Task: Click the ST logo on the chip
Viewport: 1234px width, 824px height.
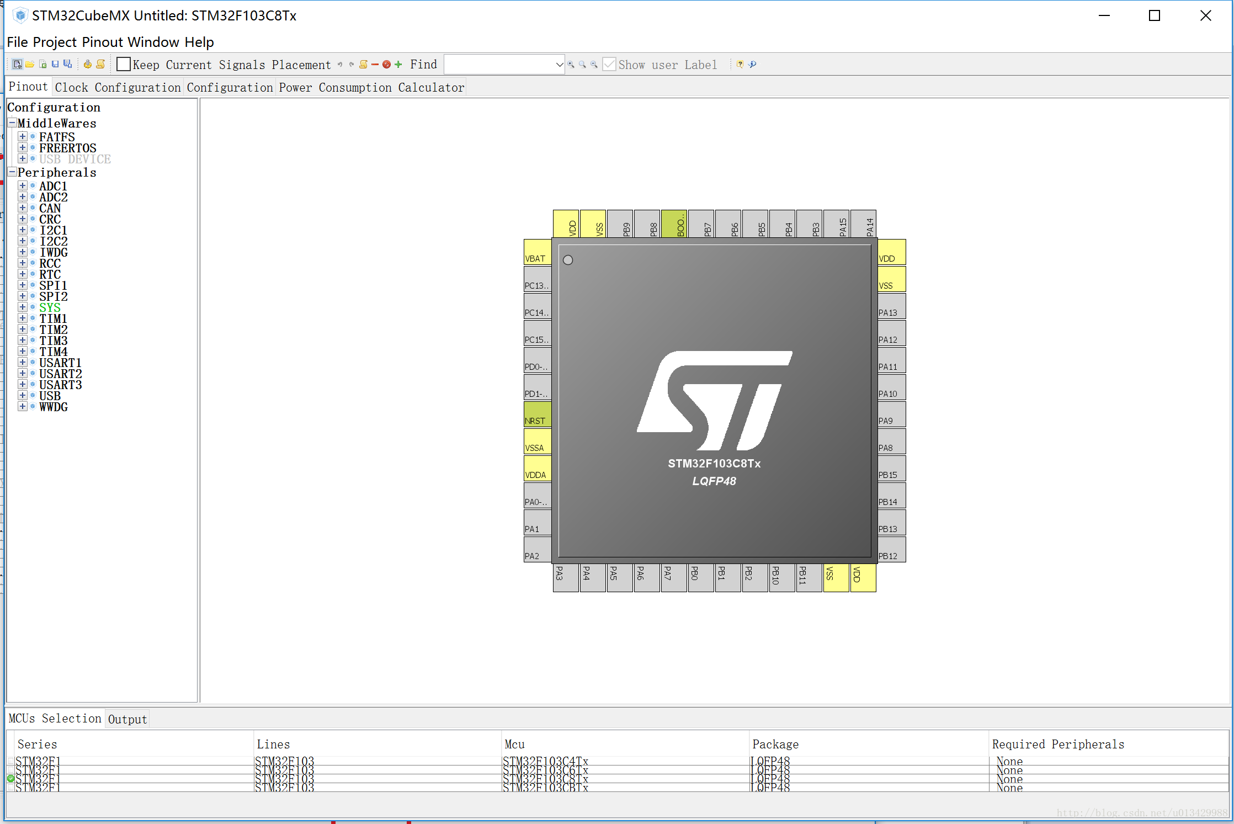Action: click(x=715, y=401)
